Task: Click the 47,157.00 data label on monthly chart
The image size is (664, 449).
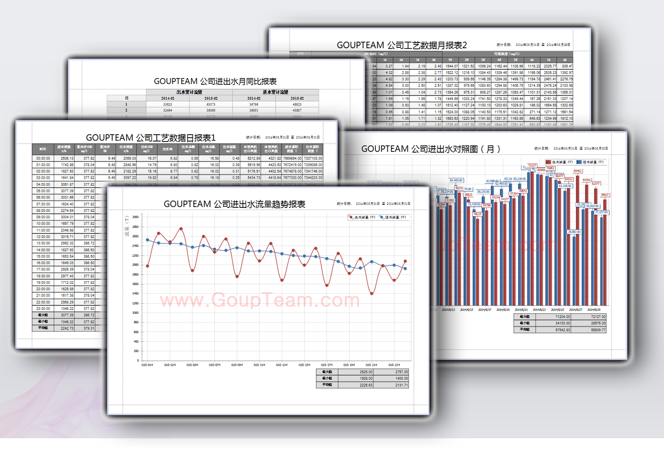Action: pos(602,212)
